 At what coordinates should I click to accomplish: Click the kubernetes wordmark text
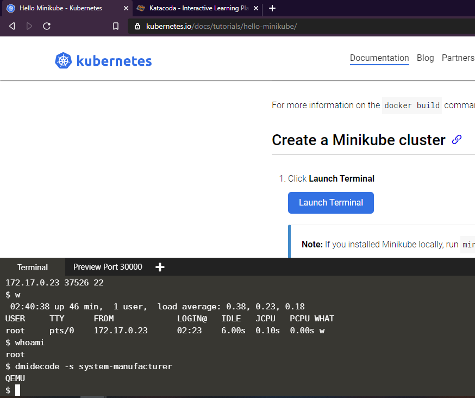[114, 61]
